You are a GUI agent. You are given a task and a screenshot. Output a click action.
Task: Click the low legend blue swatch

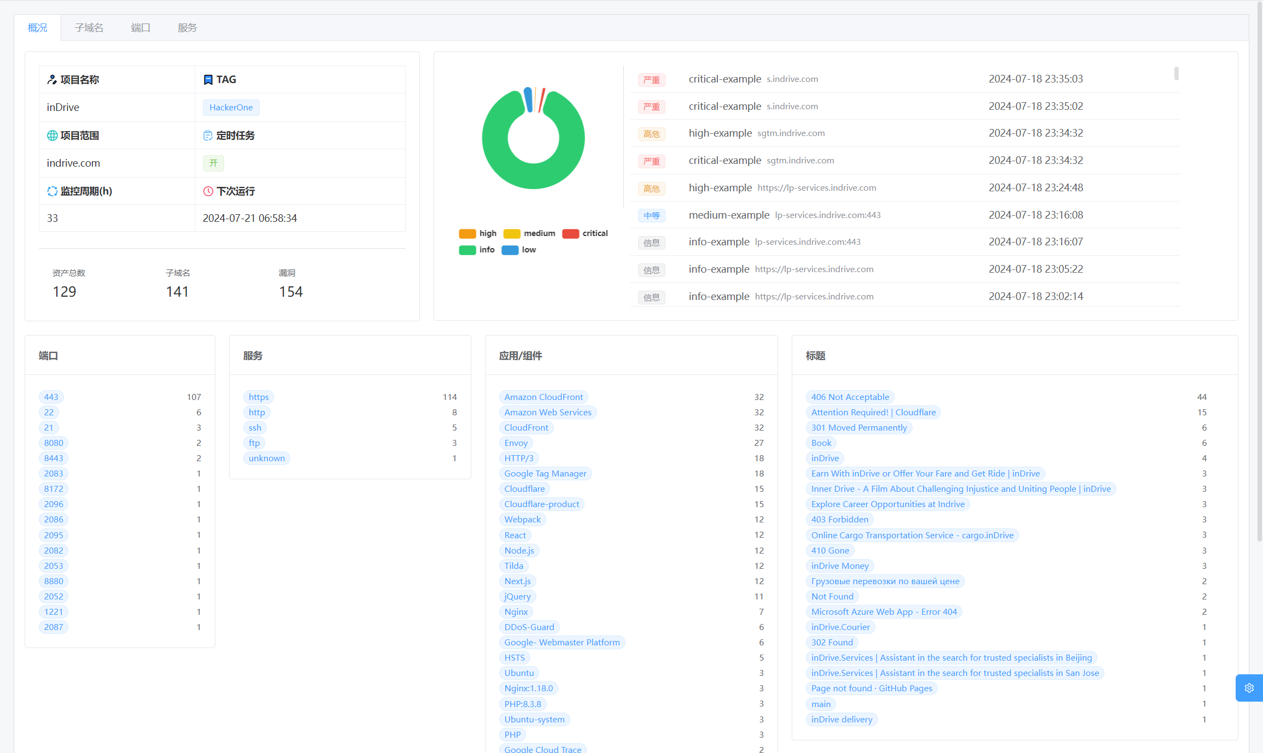tap(510, 250)
